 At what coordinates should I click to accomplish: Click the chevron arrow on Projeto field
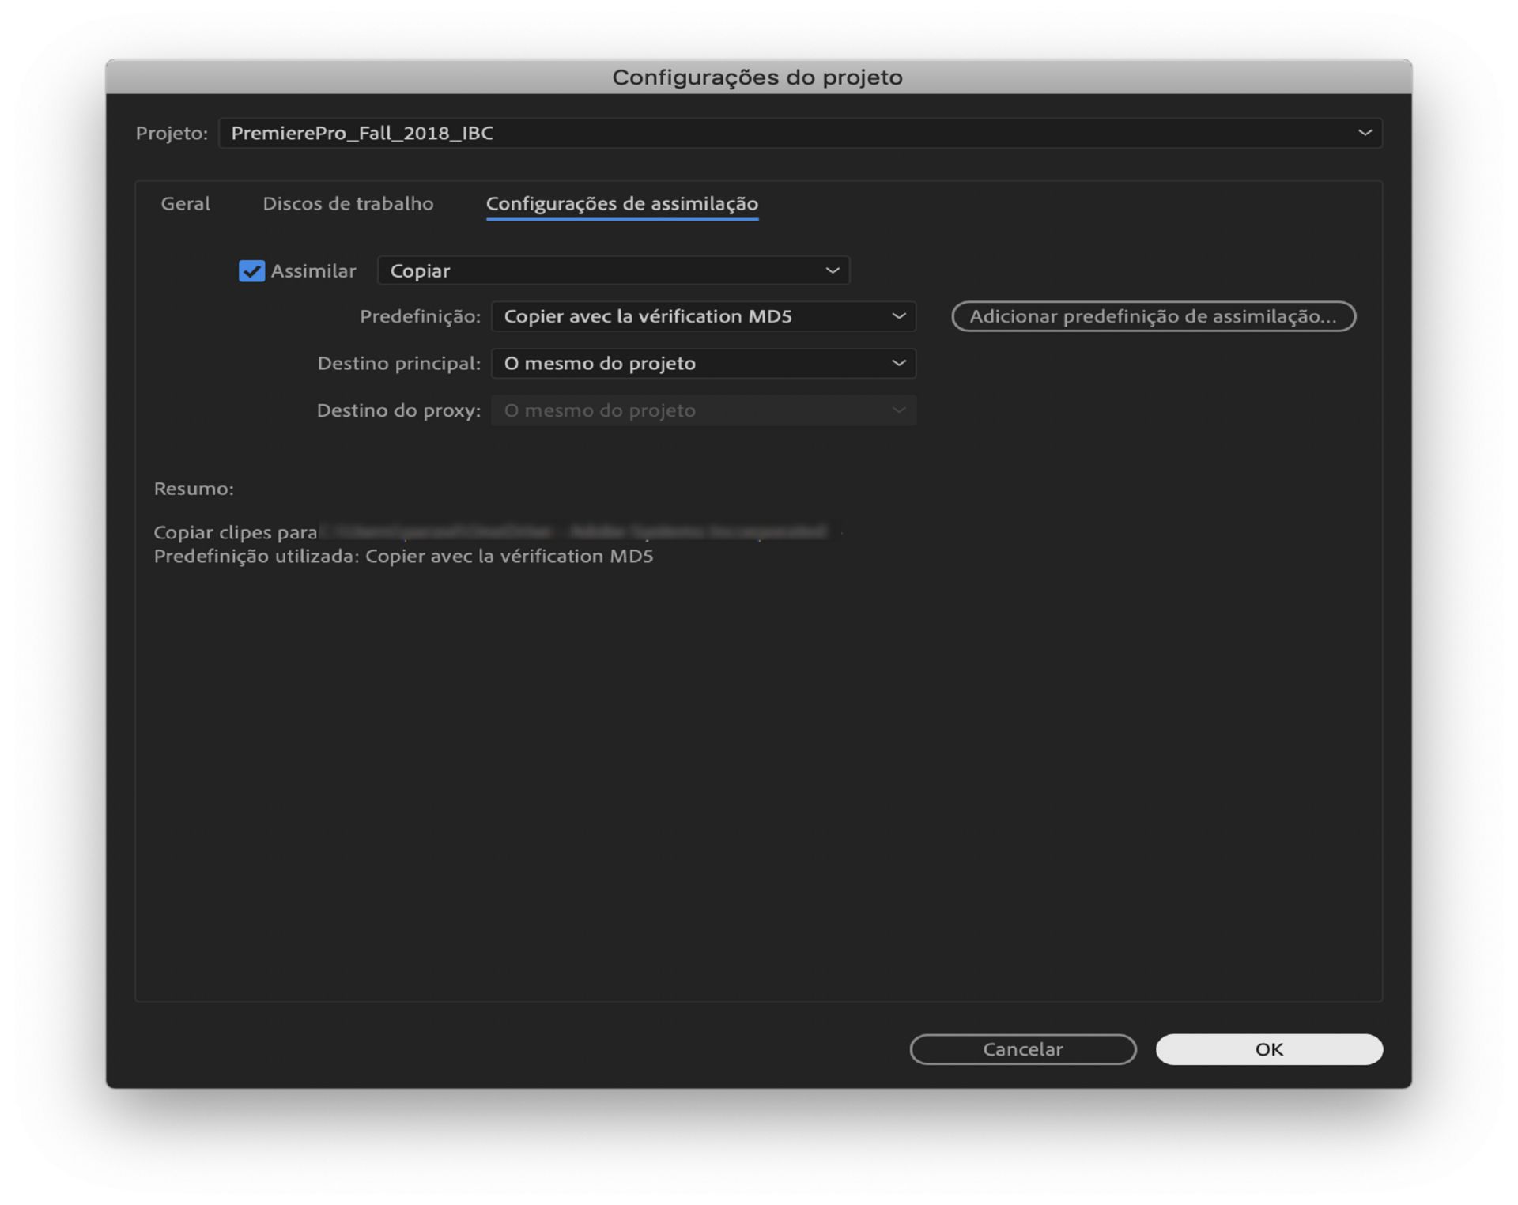tap(1365, 133)
